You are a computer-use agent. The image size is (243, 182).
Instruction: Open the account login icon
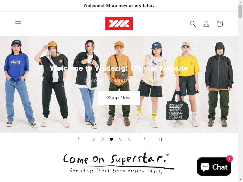[x=206, y=24]
